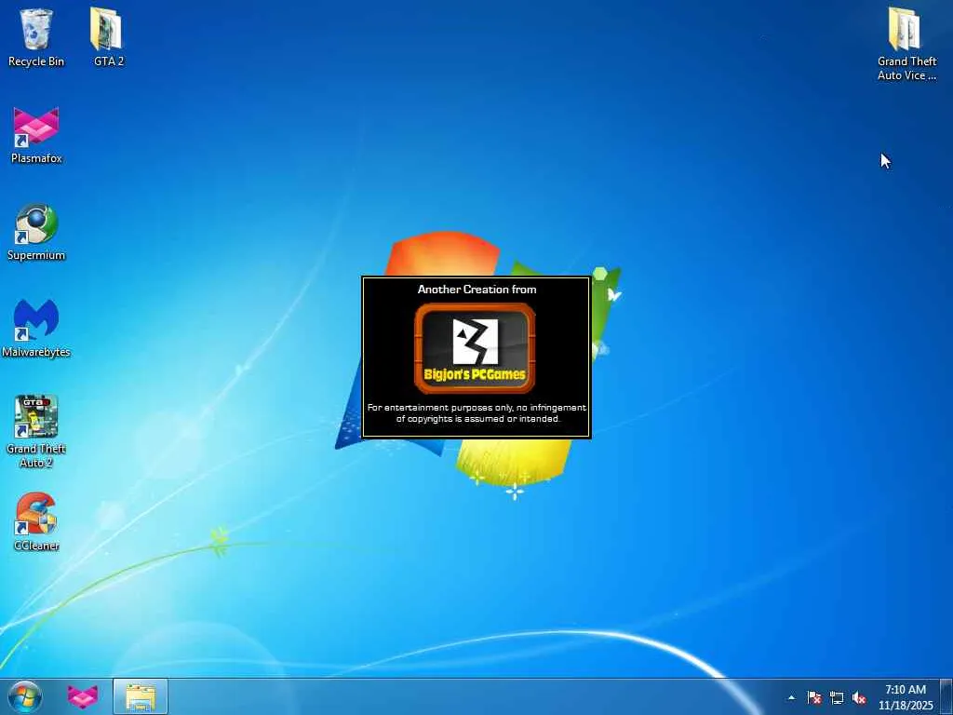Viewport: 953px width, 715px height.
Task: Click network status tray icon
Action: tap(837, 697)
